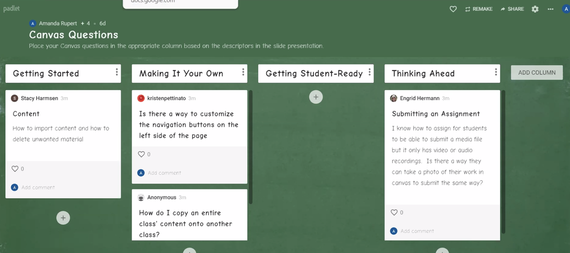Open Amanda Rupert's profile link
570x253 pixels.
pyautogui.click(x=57, y=23)
